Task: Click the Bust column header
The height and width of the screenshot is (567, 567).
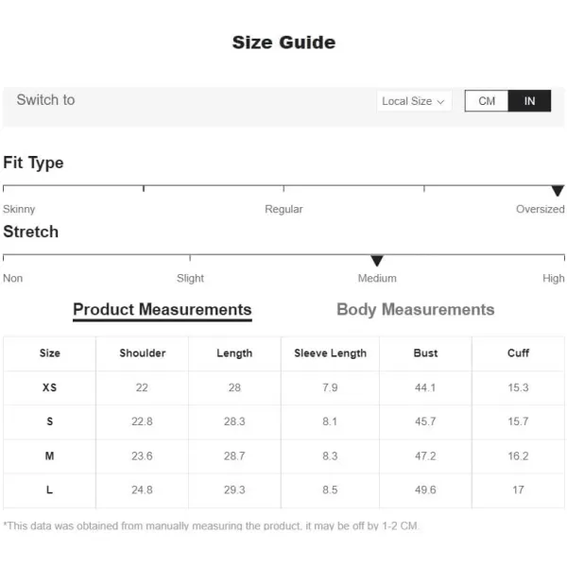Action: pos(425,352)
